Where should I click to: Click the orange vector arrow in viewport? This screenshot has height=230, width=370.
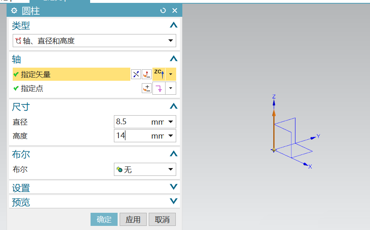tap(274, 129)
